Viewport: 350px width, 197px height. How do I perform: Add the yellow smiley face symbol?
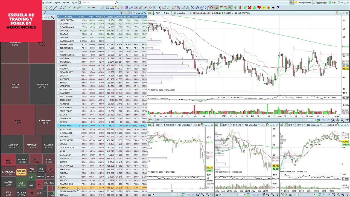264,8
